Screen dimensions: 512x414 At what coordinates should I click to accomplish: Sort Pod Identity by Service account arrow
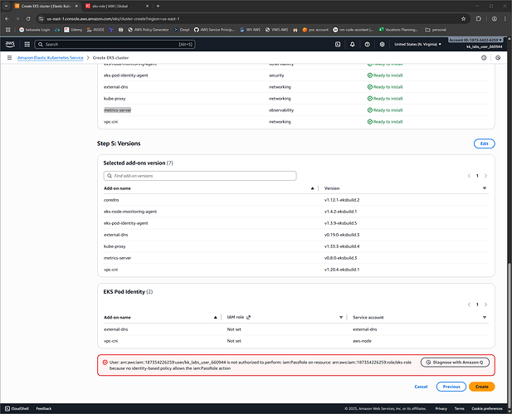tap(485, 318)
